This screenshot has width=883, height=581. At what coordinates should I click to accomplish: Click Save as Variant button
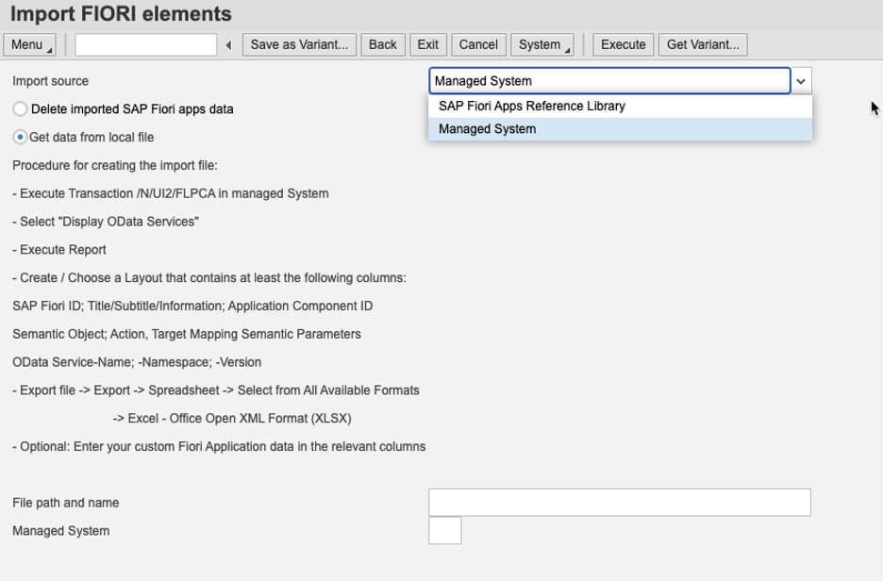click(x=299, y=45)
